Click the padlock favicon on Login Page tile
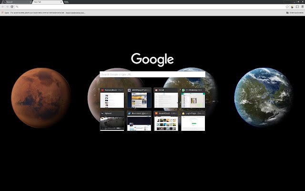 (183, 113)
